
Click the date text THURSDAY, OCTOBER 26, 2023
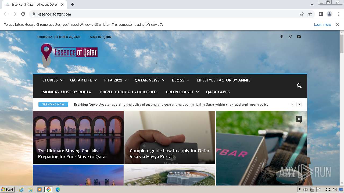(59, 37)
